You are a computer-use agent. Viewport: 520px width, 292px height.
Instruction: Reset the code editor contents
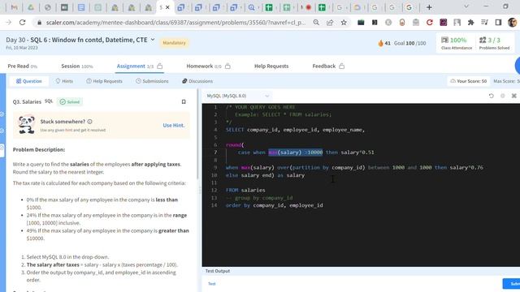pos(491,96)
